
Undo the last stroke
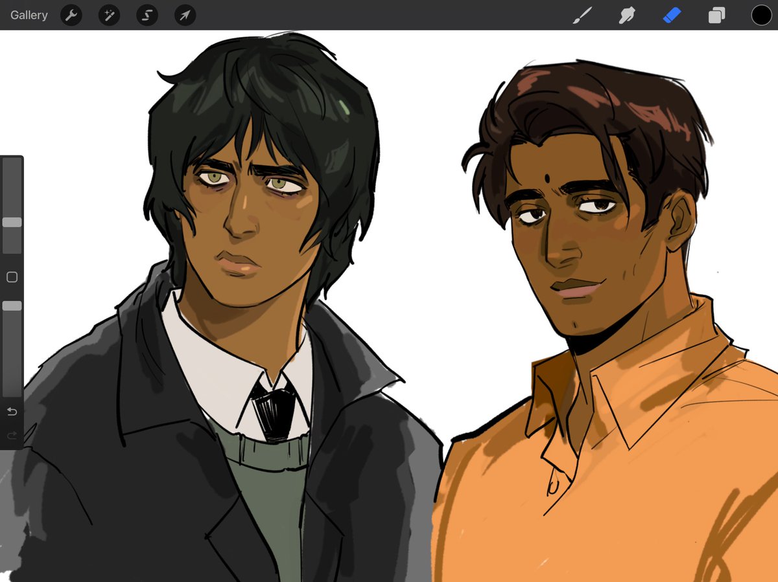(x=12, y=412)
